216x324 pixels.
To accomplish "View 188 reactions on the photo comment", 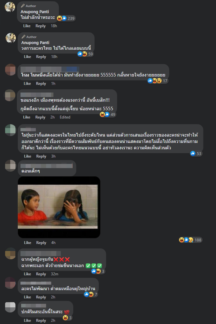I will point(190,240).
